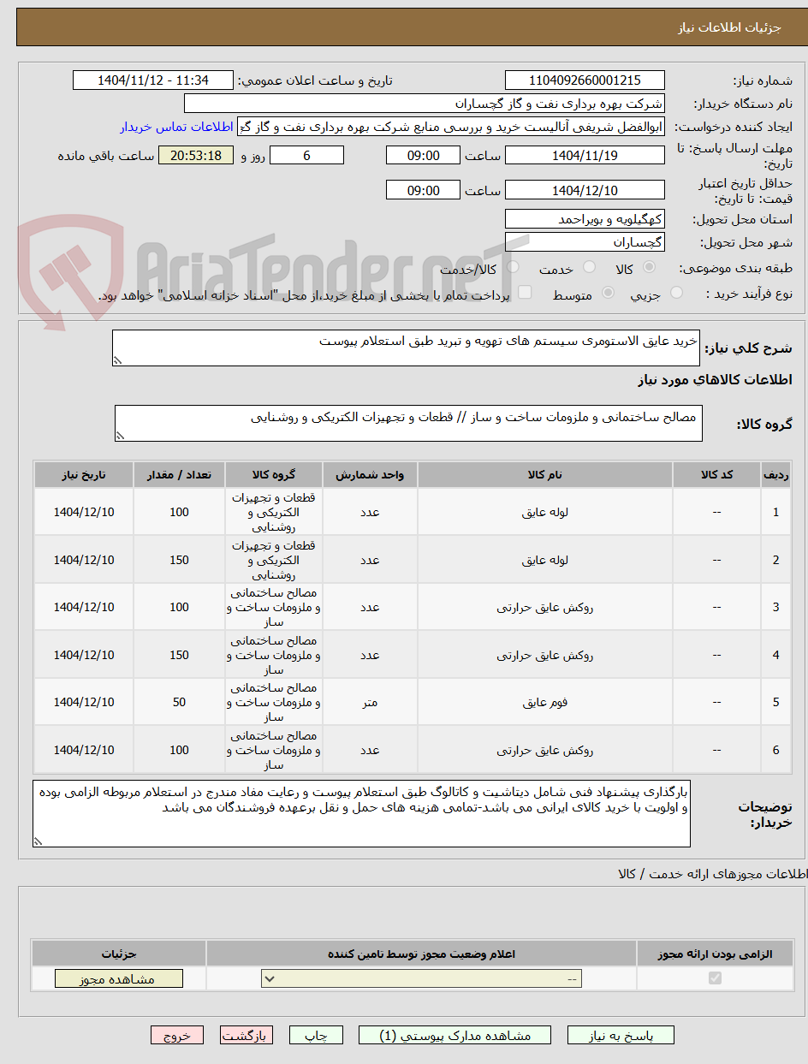Click لوله عایق in row 2
Screen dimensions: 808x1064
[x=545, y=560]
